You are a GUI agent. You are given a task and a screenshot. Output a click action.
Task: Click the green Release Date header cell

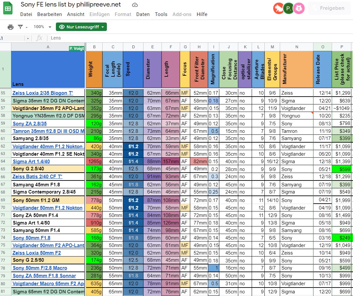click(323, 69)
